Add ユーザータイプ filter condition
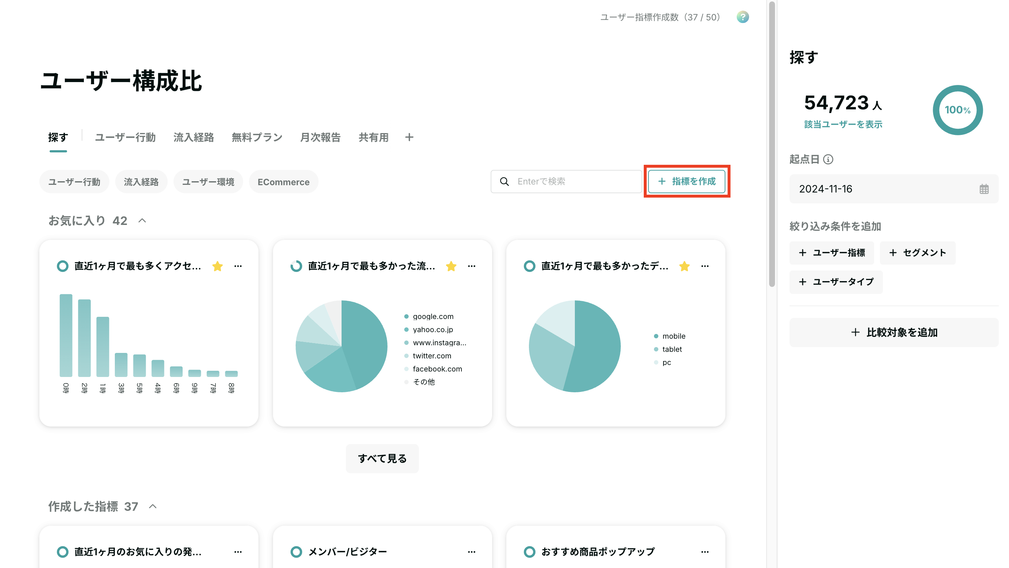Screen dimensions: 1009x568 pos(836,282)
